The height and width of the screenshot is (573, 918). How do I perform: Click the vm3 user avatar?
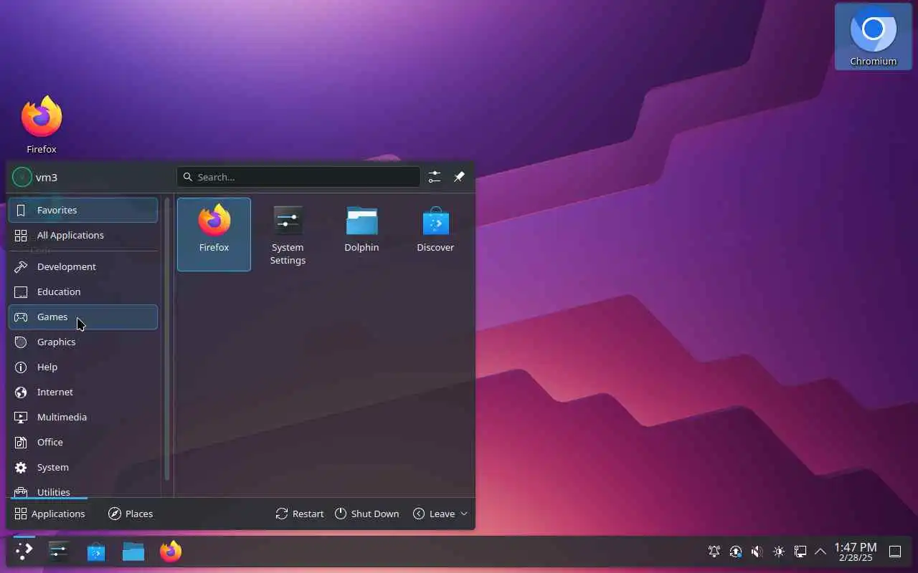coord(22,177)
